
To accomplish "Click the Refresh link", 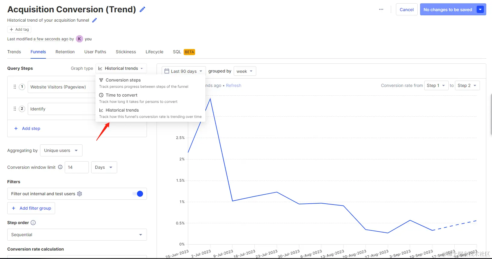I will click(234, 85).
